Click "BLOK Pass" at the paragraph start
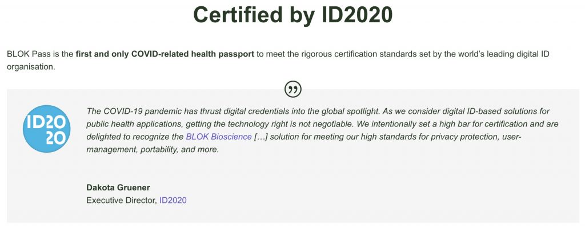This screenshot has height=227, width=585. tap(29, 54)
